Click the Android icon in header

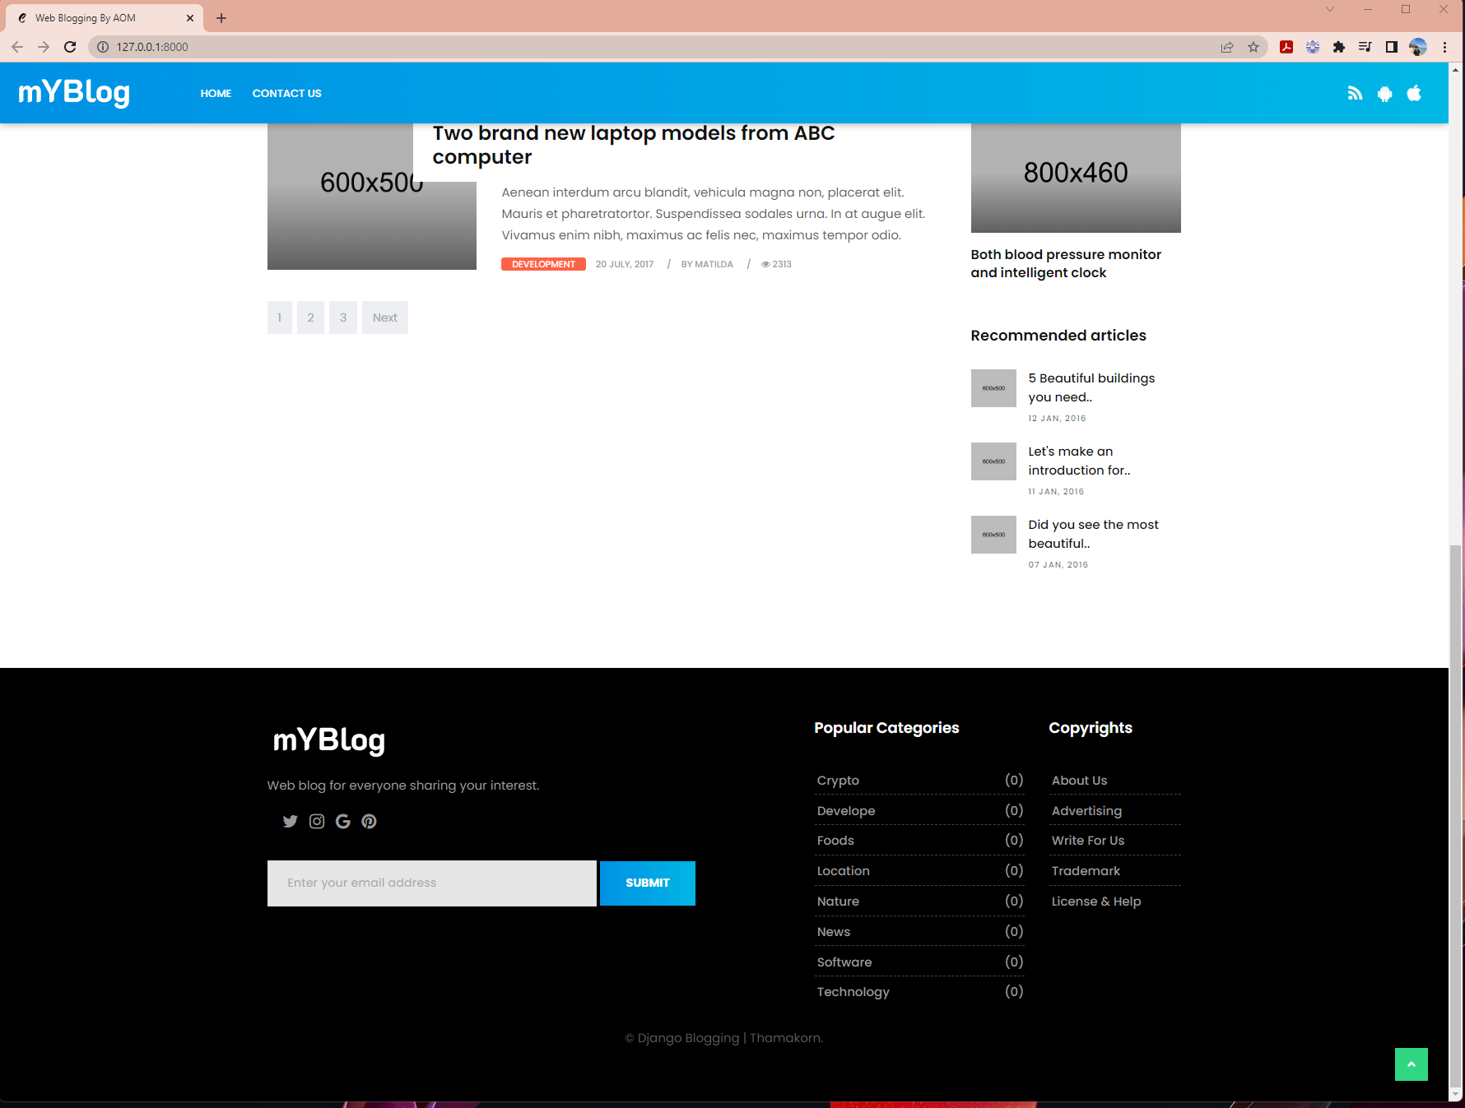1384,94
